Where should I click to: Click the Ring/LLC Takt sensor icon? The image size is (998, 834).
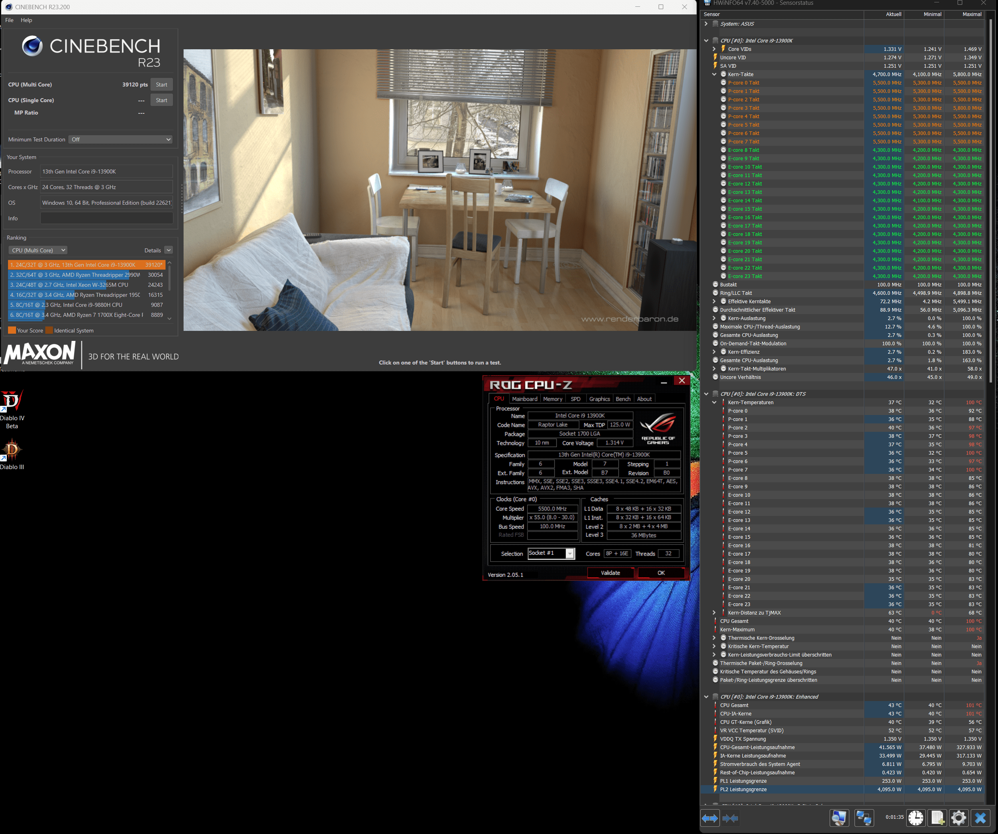click(x=715, y=293)
